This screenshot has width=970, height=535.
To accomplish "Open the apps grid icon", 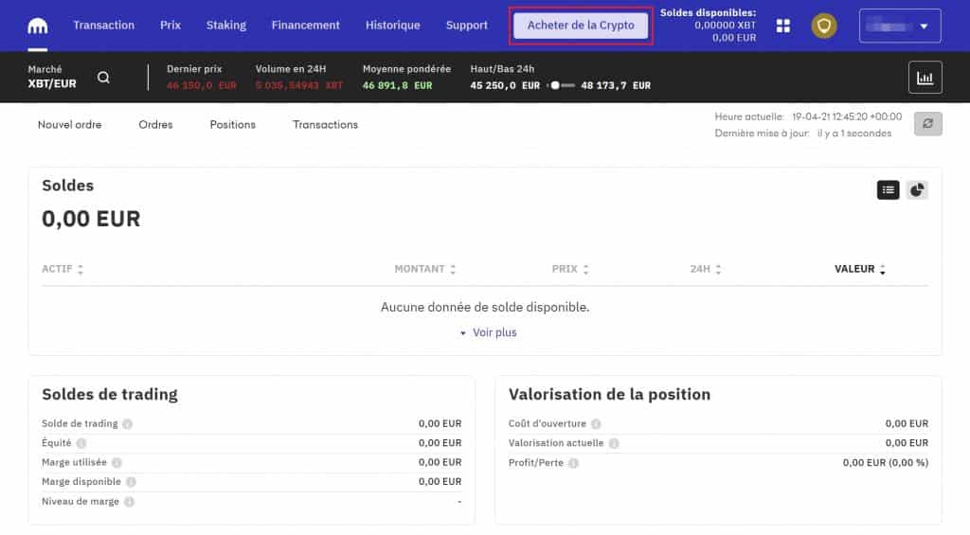I will point(783,26).
